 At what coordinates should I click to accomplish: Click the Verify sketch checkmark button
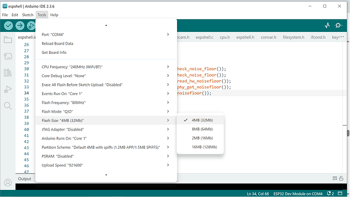coord(9,25)
